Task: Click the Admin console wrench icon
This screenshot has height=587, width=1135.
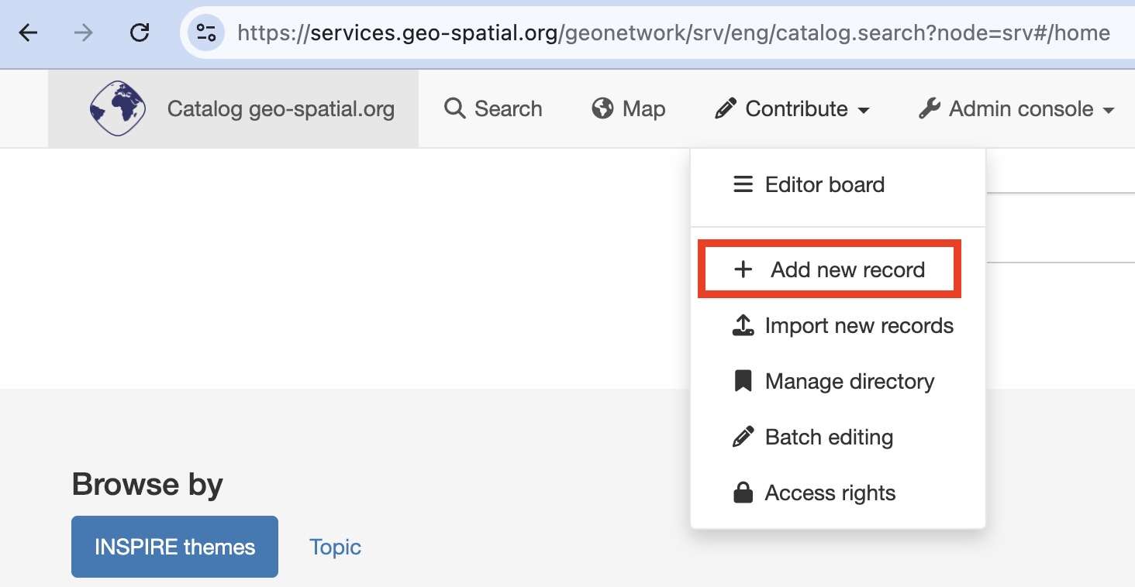Action: pos(930,109)
